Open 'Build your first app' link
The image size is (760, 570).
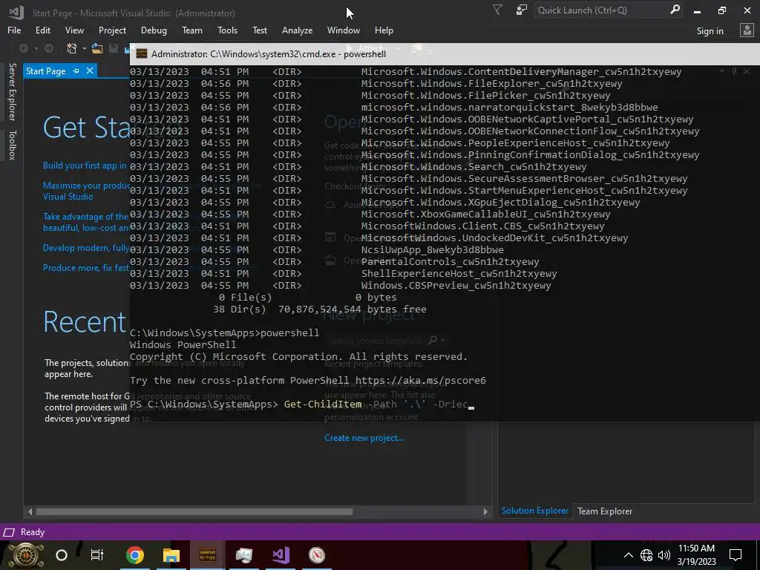tap(85, 166)
